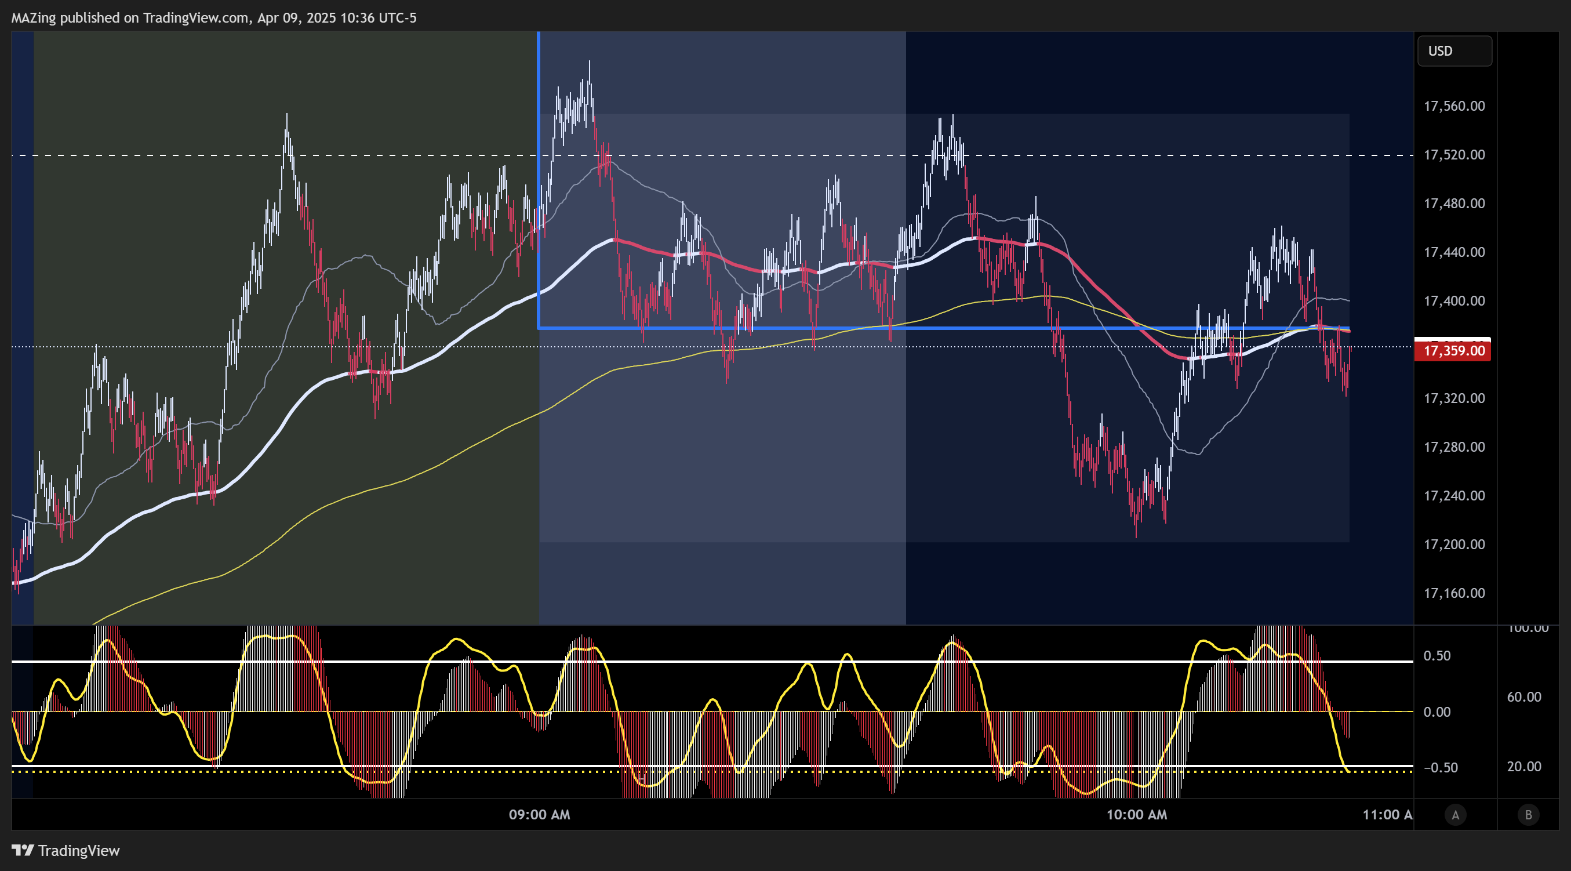
Task: Click the 10:00 AM time label
Action: point(1137,815)
